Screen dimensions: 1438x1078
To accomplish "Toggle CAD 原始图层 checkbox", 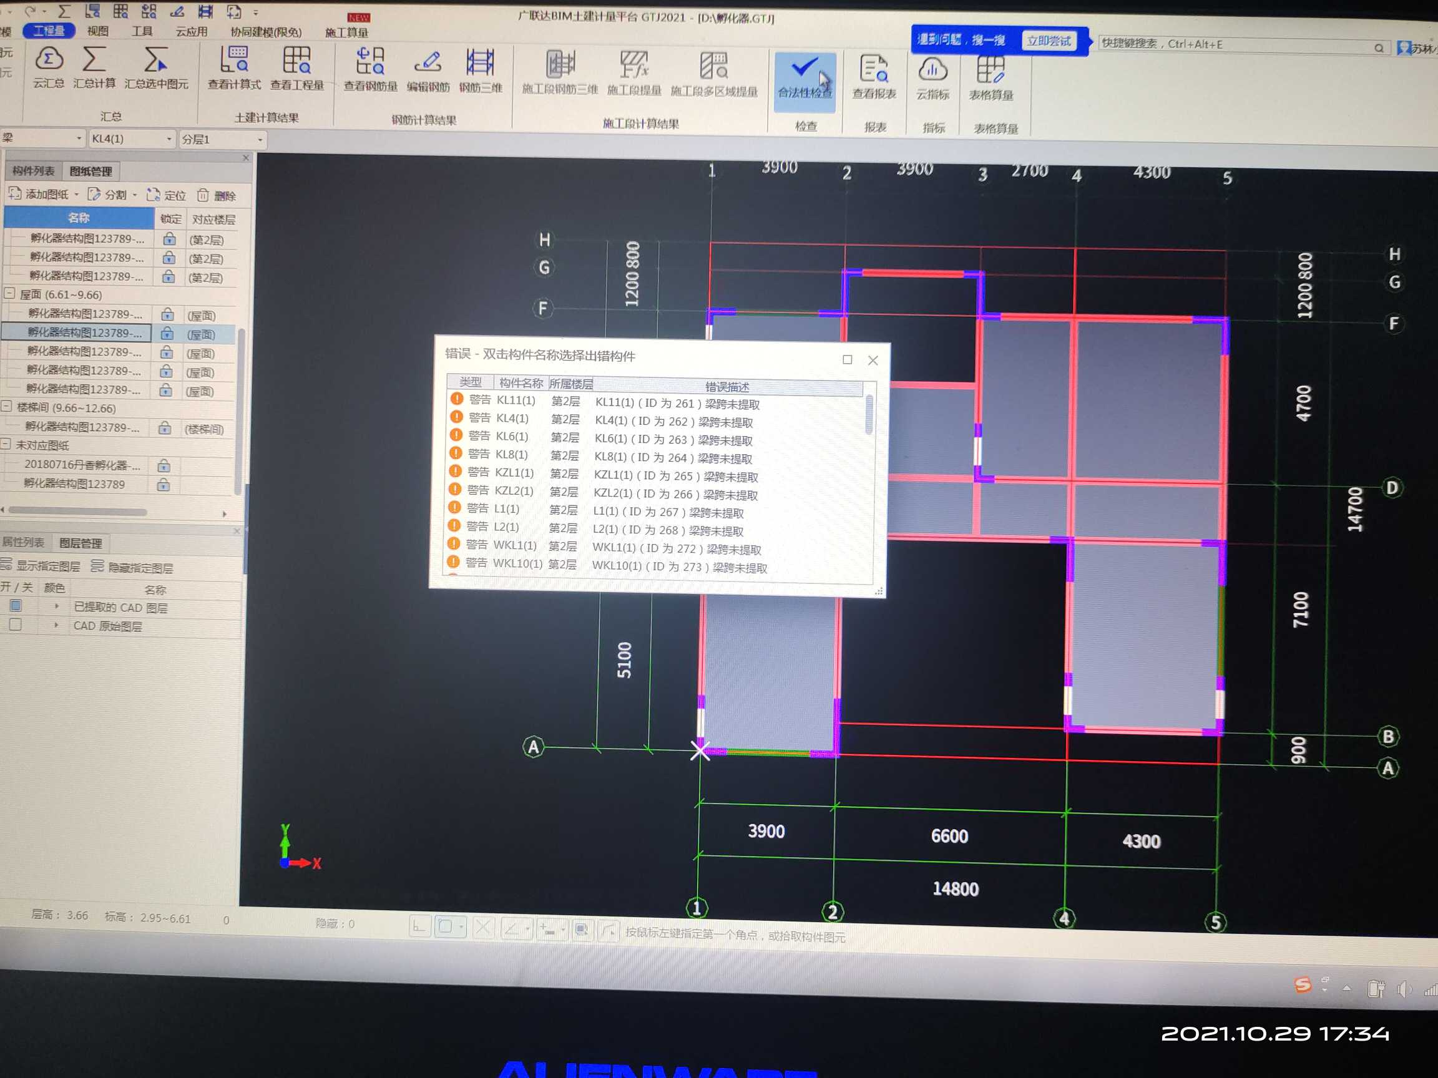I will (15, 624).
